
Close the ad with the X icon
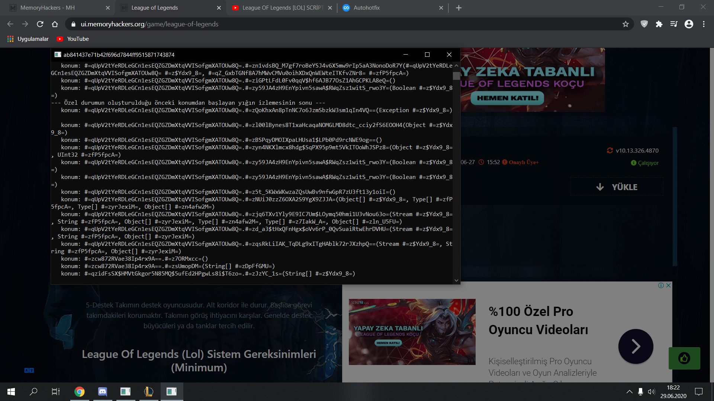point(668,285)
